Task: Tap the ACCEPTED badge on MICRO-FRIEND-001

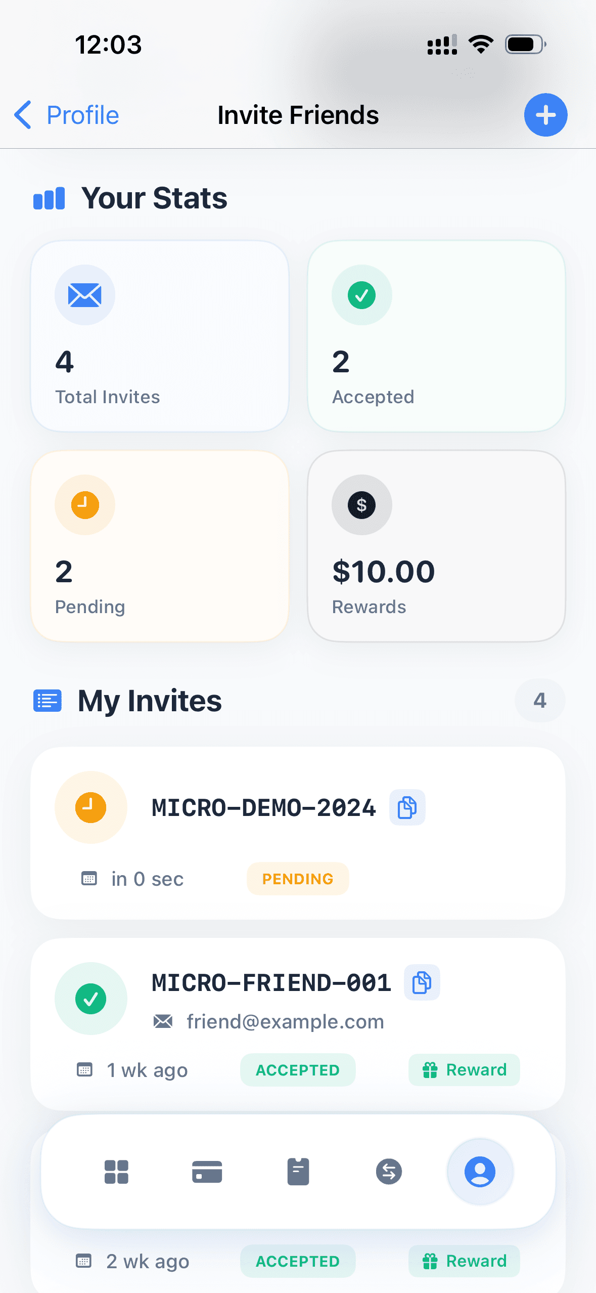Action: click(298, 1070)
